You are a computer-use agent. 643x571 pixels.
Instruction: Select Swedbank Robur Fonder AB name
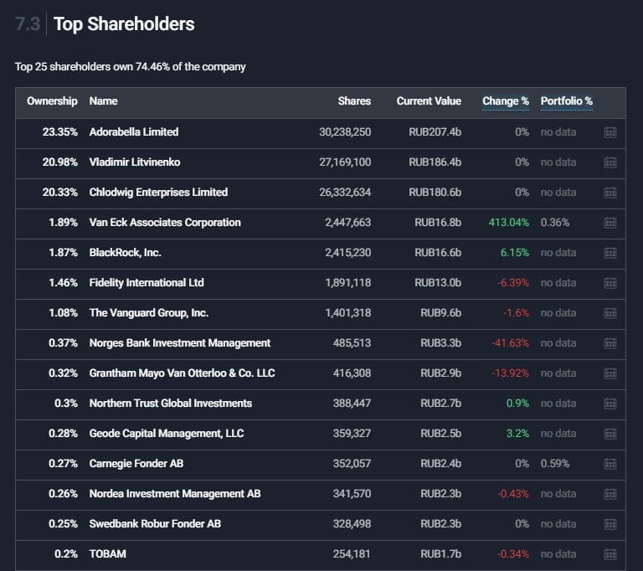point(155,524)
